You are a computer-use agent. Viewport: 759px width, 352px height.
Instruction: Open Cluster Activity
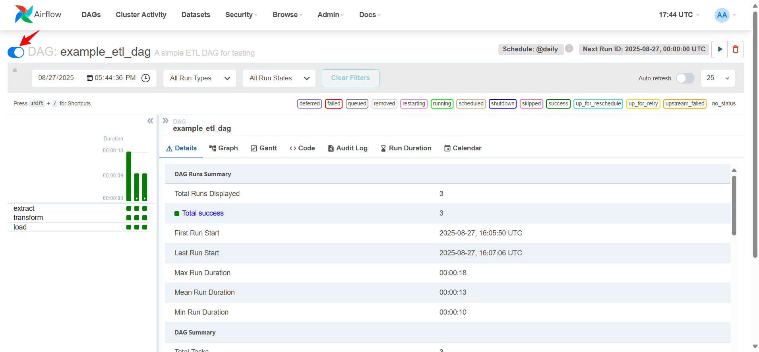tap(141, 15)
